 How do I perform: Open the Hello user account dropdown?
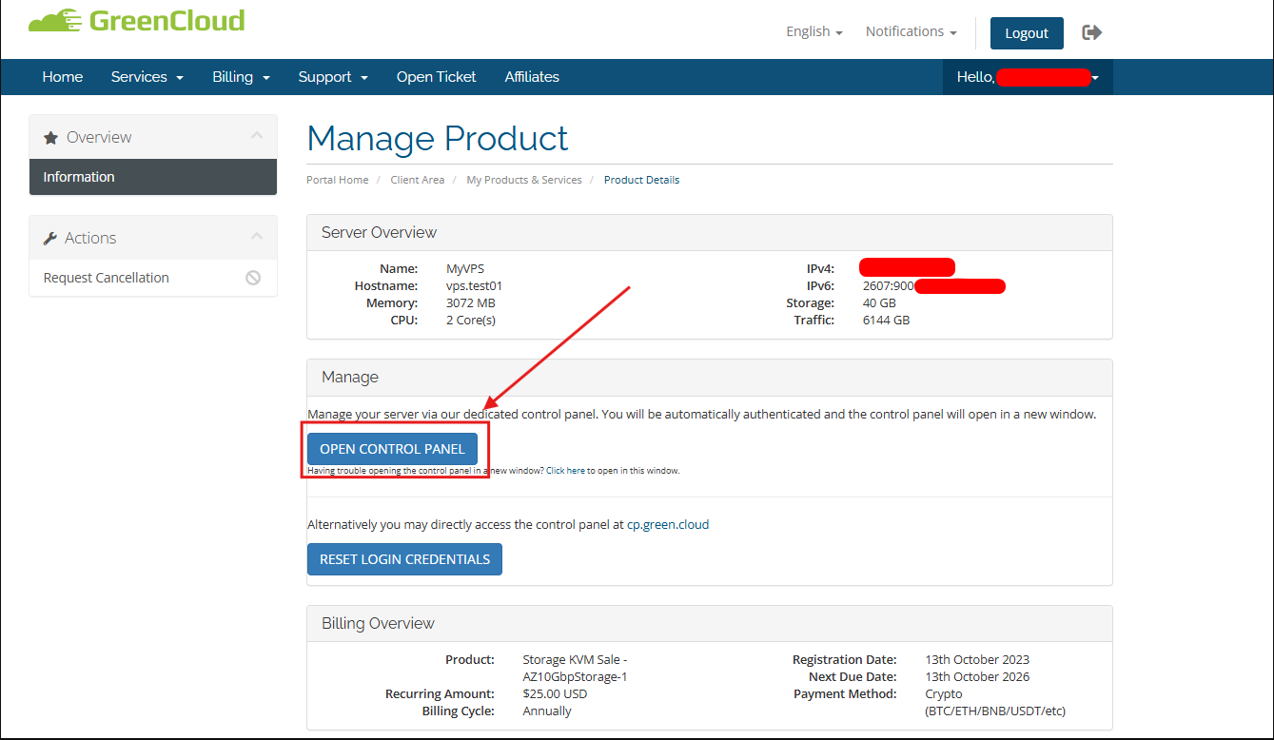1028,77
